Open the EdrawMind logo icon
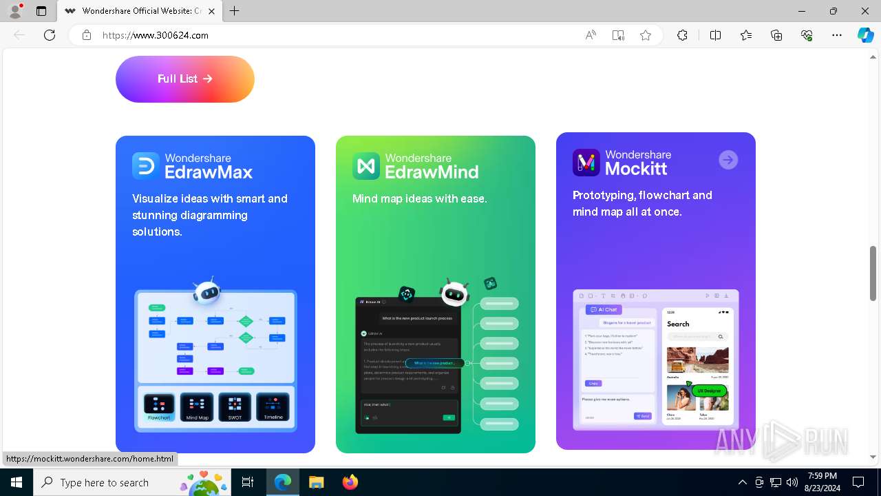Screen dimensions: 881x496 coord(366,166)
